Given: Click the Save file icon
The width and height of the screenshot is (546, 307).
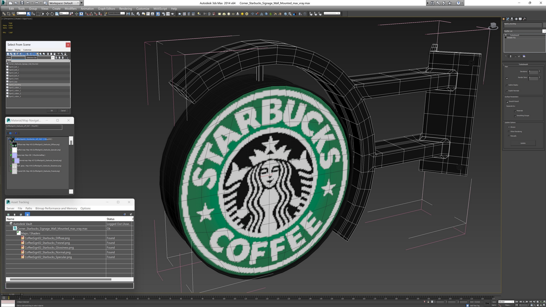Looking at the screenshot, I should (x=22, y=3).
